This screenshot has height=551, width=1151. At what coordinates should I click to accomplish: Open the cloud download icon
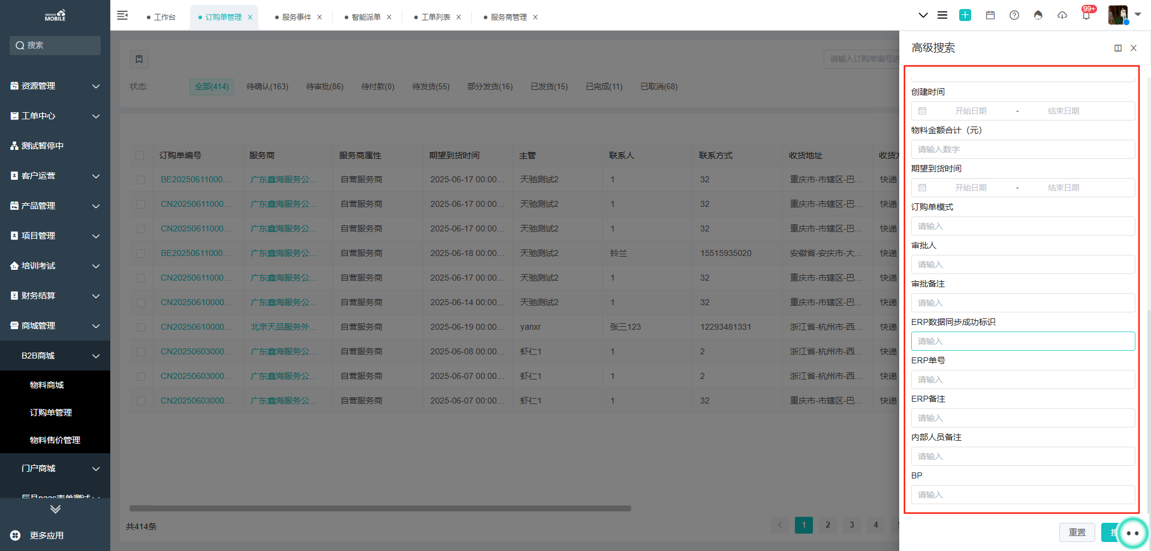[1062, 15]
